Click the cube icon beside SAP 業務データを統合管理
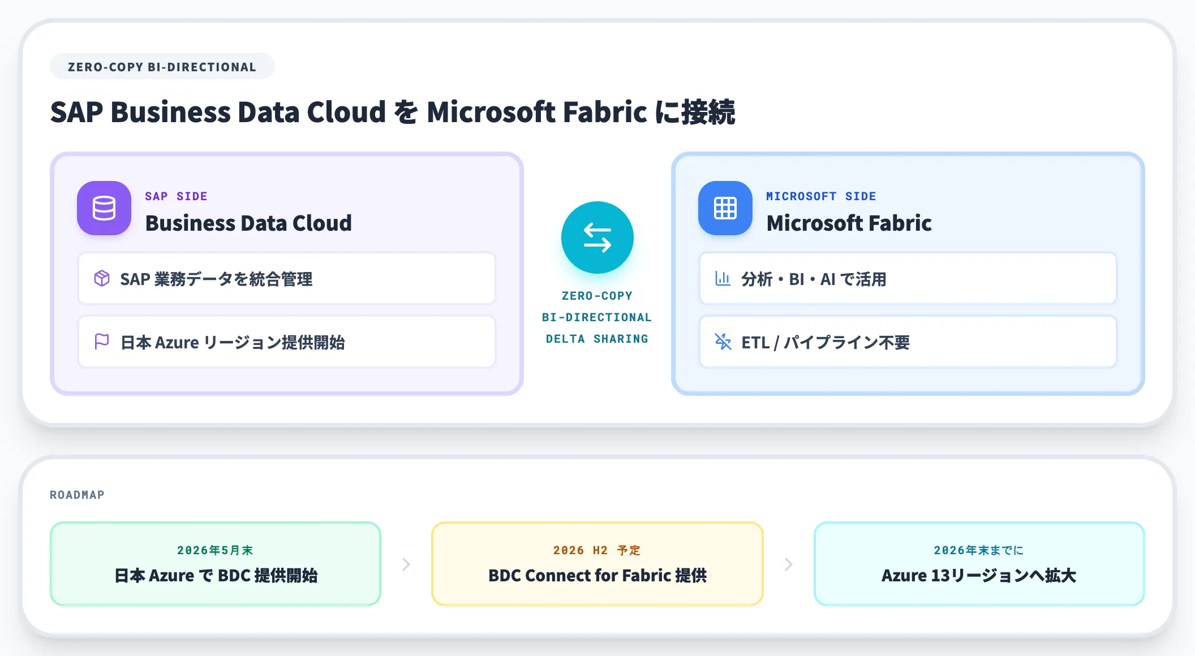Screen dimensions: 1195x656 coord(102,278)
